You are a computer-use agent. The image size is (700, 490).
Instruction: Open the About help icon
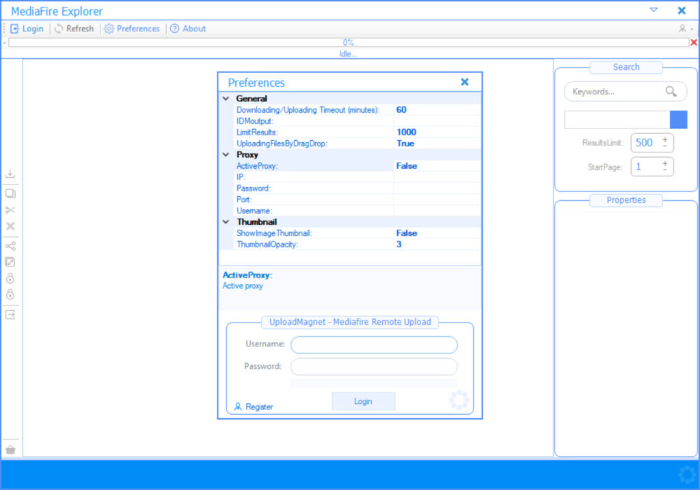click(174, 29)
